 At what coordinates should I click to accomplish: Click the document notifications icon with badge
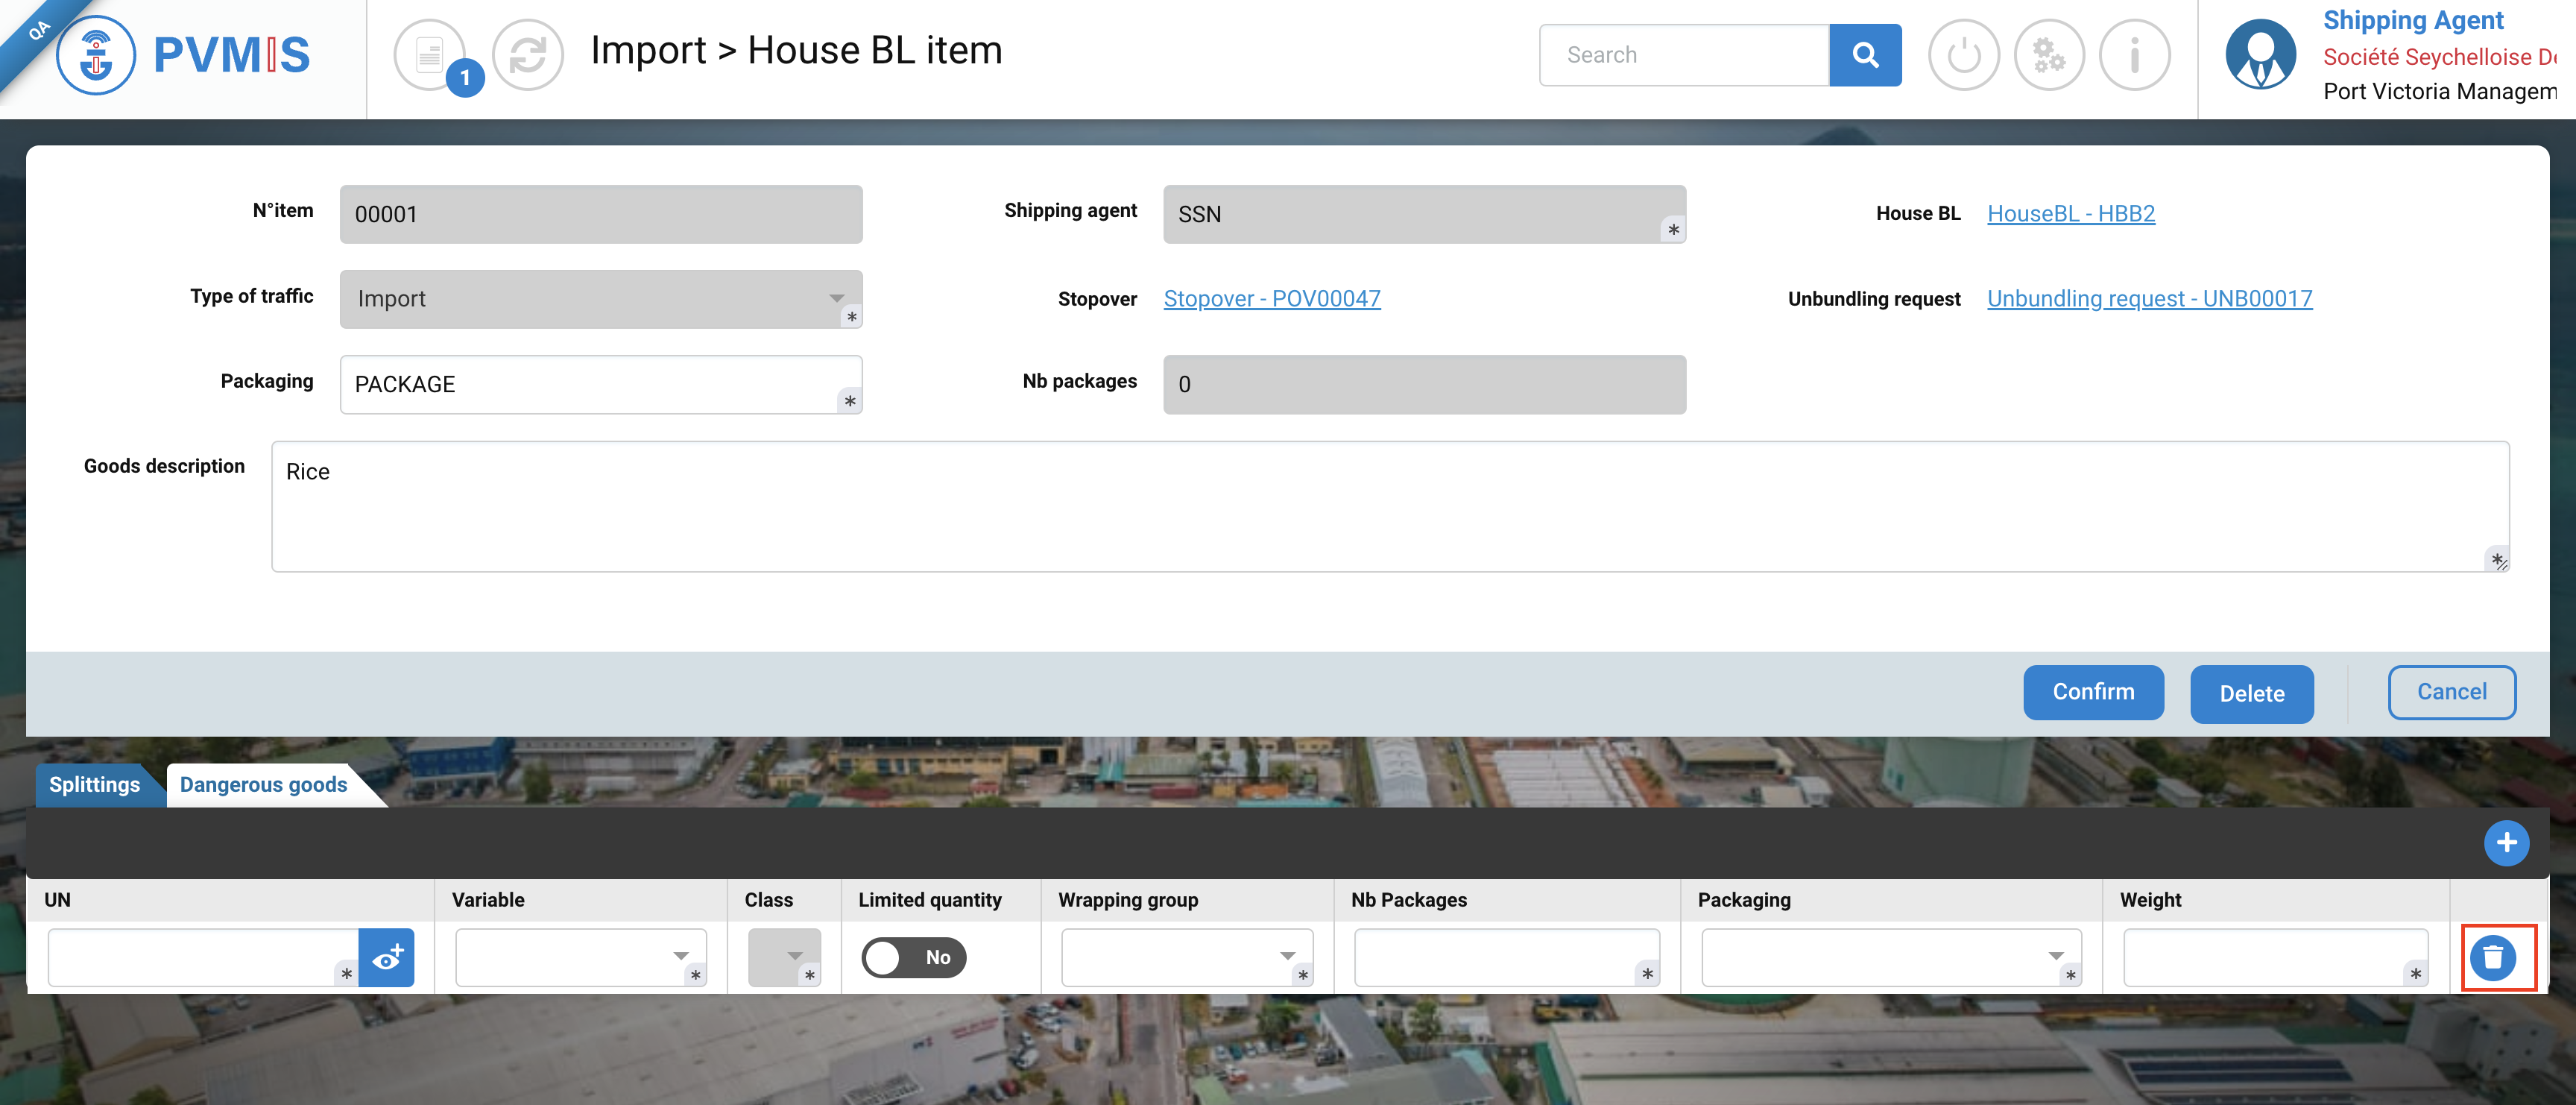click(x=430, y=55)
